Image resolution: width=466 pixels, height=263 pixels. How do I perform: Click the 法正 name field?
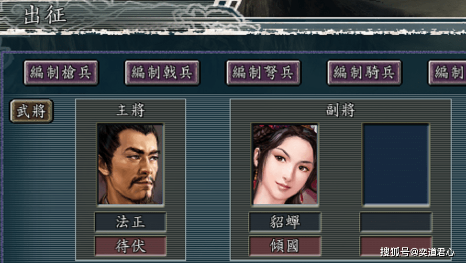click(x=130, y=222)
